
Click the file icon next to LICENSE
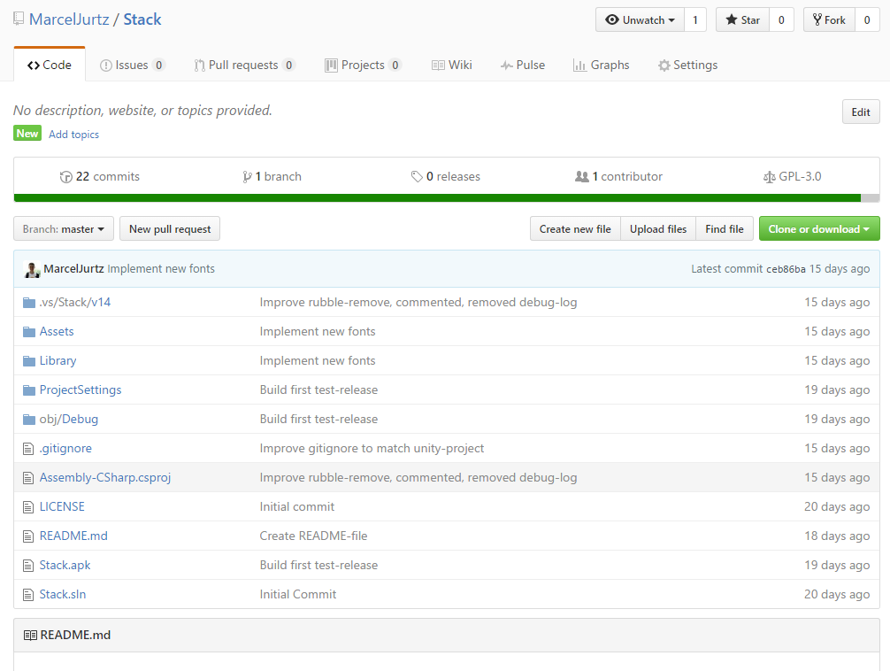[x=28, y=507]
